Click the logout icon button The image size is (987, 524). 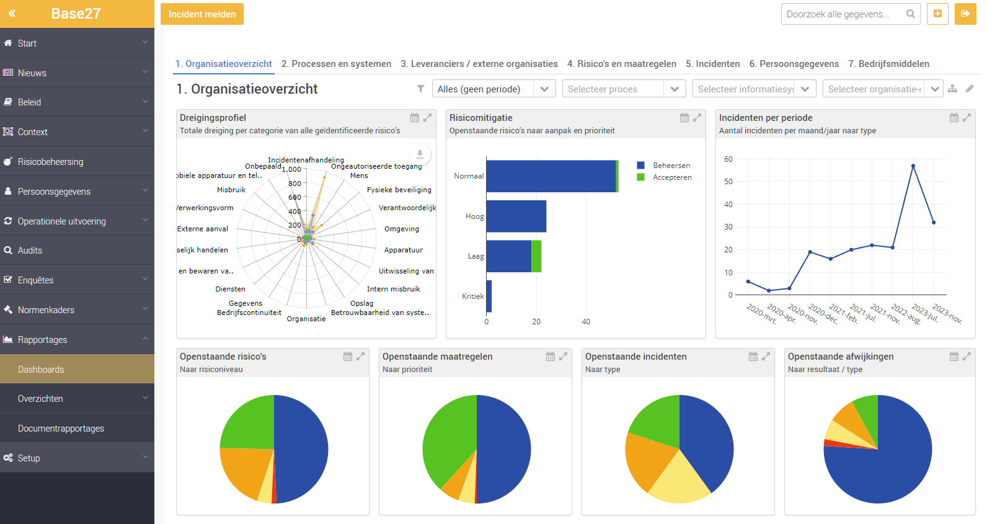pyautogui.click(x=965, y=14)
